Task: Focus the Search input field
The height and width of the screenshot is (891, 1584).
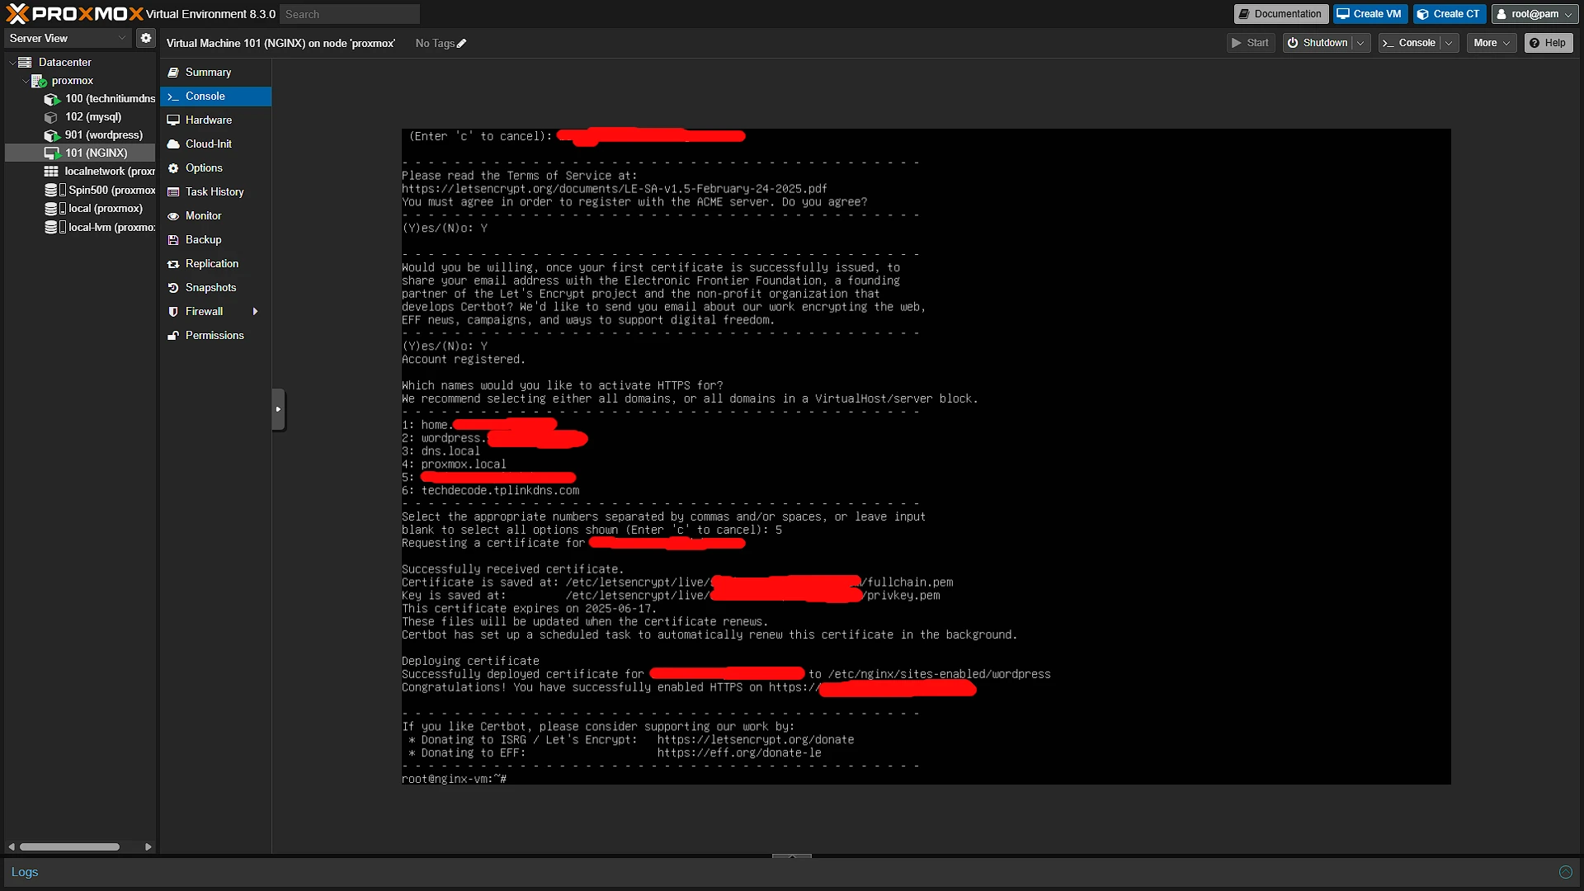Action: [x=350, y=14]
